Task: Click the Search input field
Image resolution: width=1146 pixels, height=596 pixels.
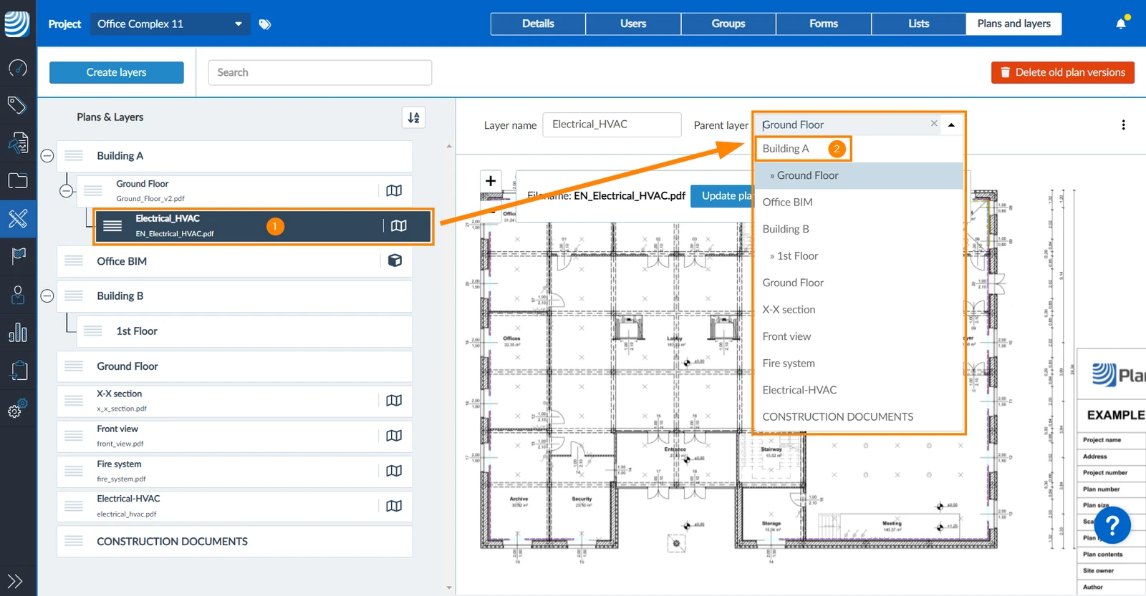Action: (320, 72)
